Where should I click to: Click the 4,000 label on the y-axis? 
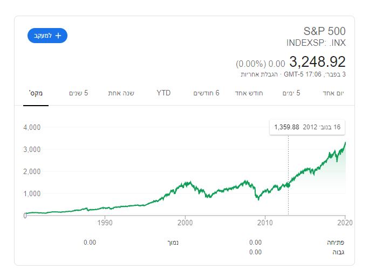pyautogui.click(x=32, y=127)
